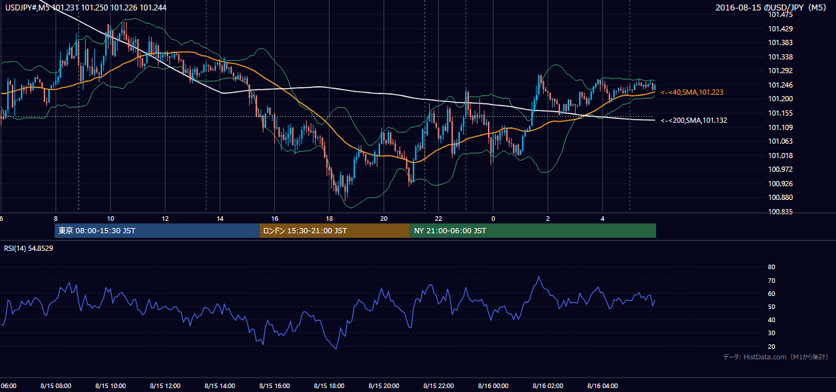836x392 pixels.
Task: Click the bottom date label 8/15 20:00
Action: tap(383, 386)
